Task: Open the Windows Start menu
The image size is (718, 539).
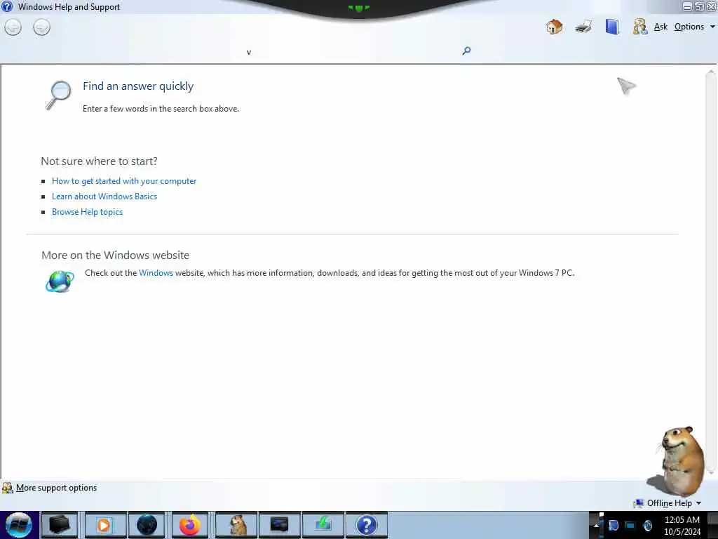Action: pos(19,525)
